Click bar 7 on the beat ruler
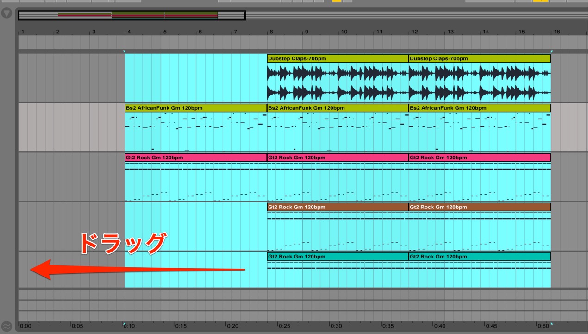Viewport: 588px width, 334px height. [x=235, y=32]
